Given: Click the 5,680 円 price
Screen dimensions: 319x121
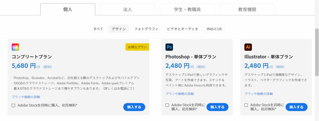Looking at the screenshot, I should coord(24,66).
